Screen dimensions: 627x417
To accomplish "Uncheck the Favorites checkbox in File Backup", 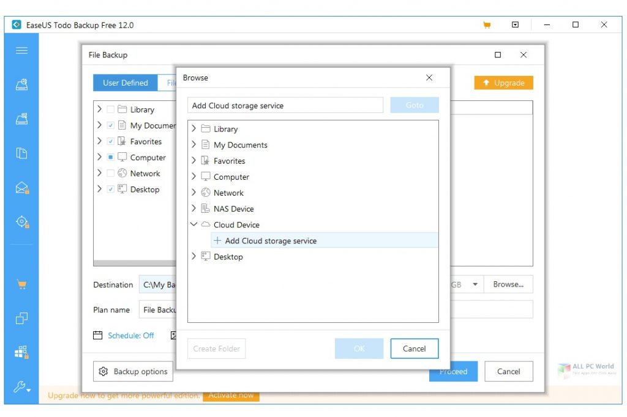I will 111,141.
